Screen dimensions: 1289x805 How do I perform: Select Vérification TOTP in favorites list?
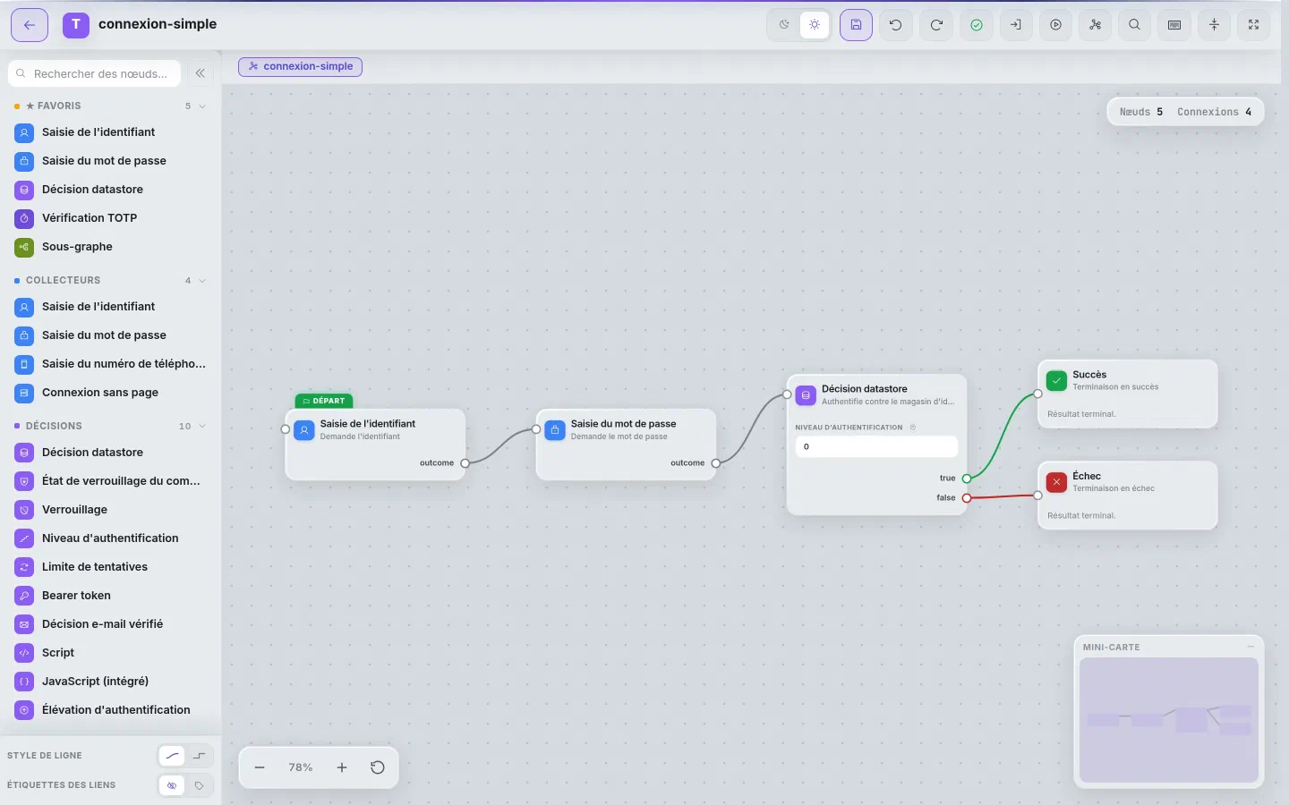point(111,218)
